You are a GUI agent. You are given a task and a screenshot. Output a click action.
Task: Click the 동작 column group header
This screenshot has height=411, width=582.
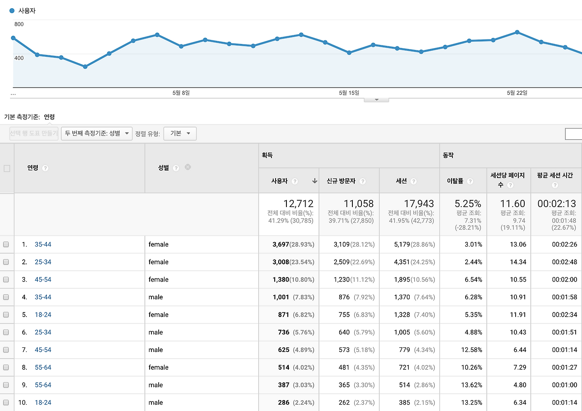tap(449, 155)
